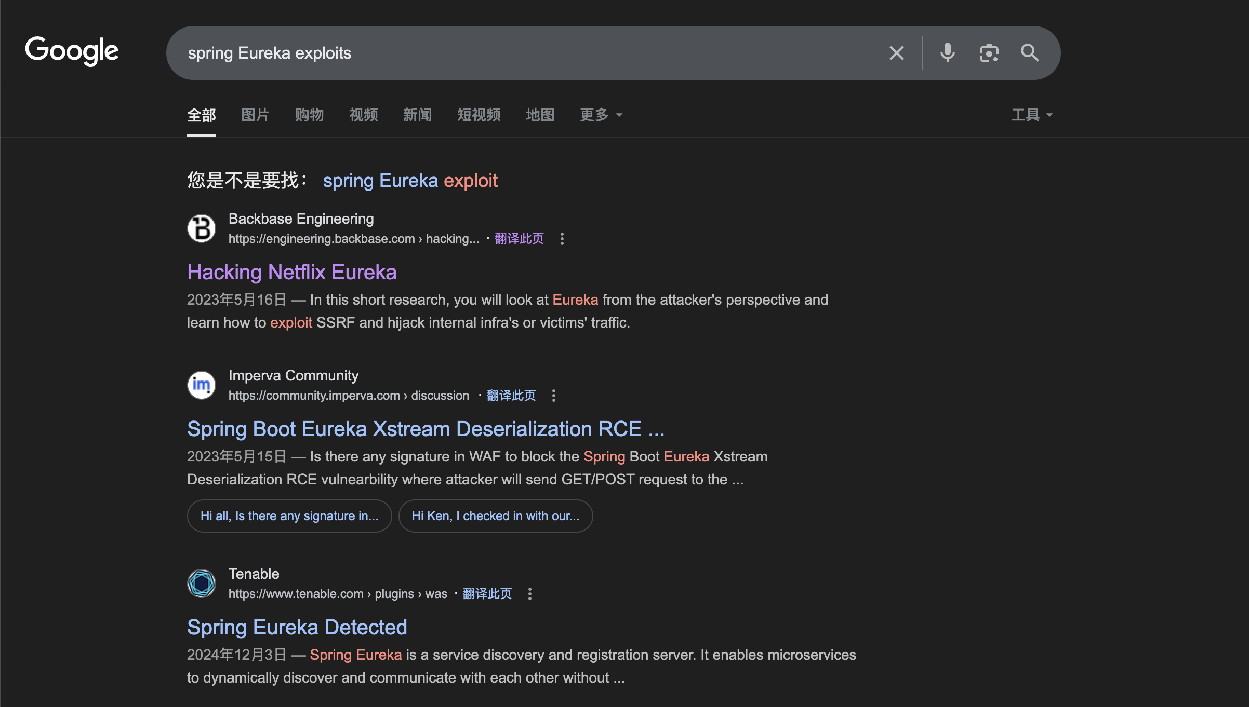Screen dimensions: 1249x707
Task: Open the 工具 tools dropdown
Action: click(x=1031, y=115)
